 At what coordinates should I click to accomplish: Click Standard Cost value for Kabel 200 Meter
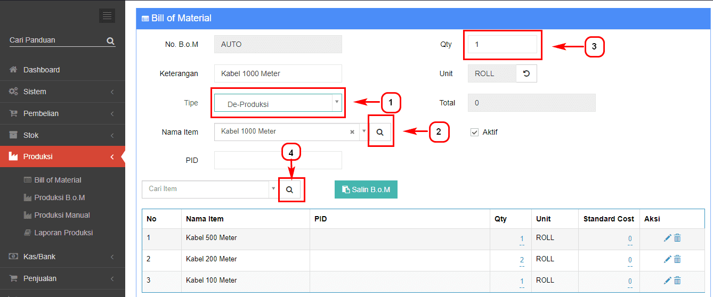pos(630,260)
